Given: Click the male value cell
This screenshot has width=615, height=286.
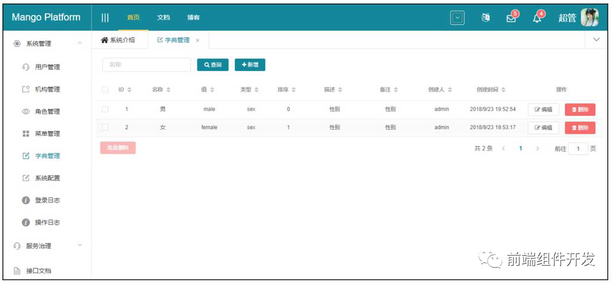Looking at the screenshot, I should [209, 110].
